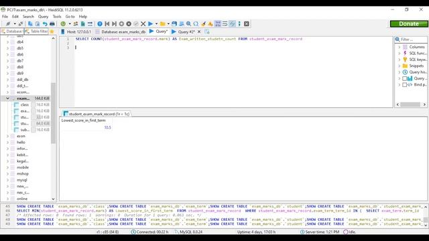Expand the db4 database node

pyautogui.click(x=7, y=42)
